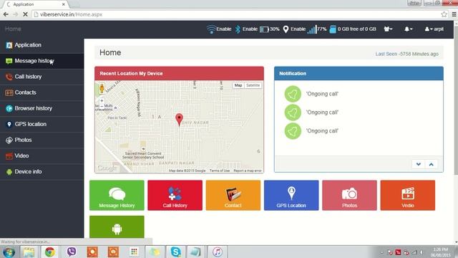Viewport: 458px width, 258px height.
Task: Click the location pin status icon
Action: click(x=286, y=29)
